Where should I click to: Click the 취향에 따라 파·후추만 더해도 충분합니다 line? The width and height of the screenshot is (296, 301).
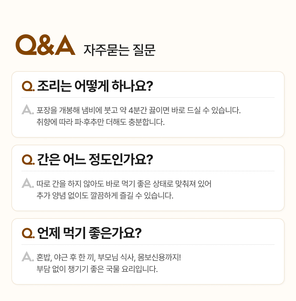(x=101, y=122)
